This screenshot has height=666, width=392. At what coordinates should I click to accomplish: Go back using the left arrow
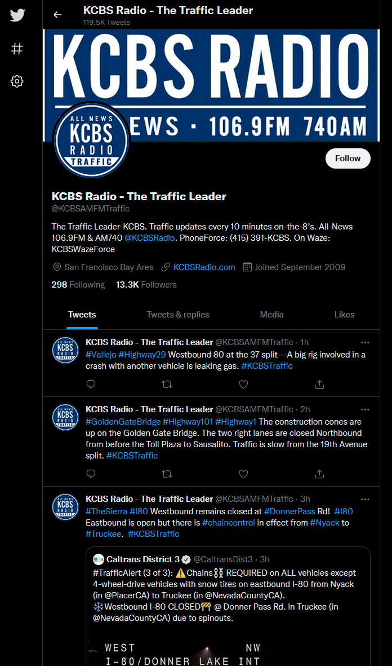point(57,15)
